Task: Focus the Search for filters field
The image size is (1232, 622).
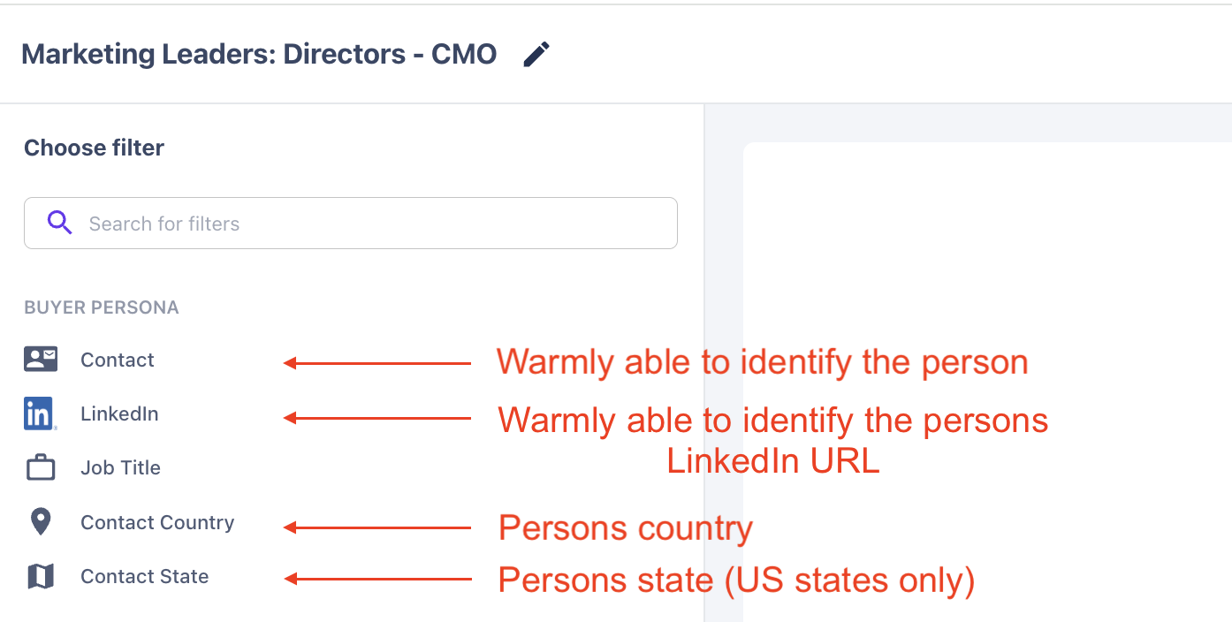Action: (371, 224)
